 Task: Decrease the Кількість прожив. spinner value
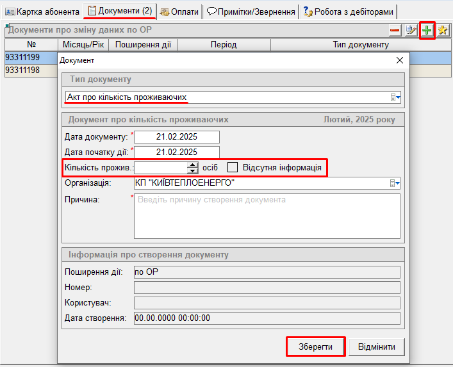click(x=192, y=170)
